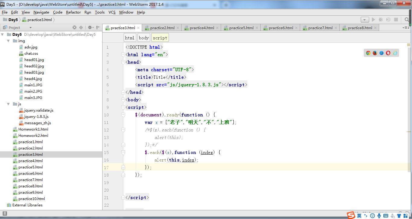The width and height of the screenshot is (412, 219).
Task: Select Homework1.html file
Action: click(33, 129)
